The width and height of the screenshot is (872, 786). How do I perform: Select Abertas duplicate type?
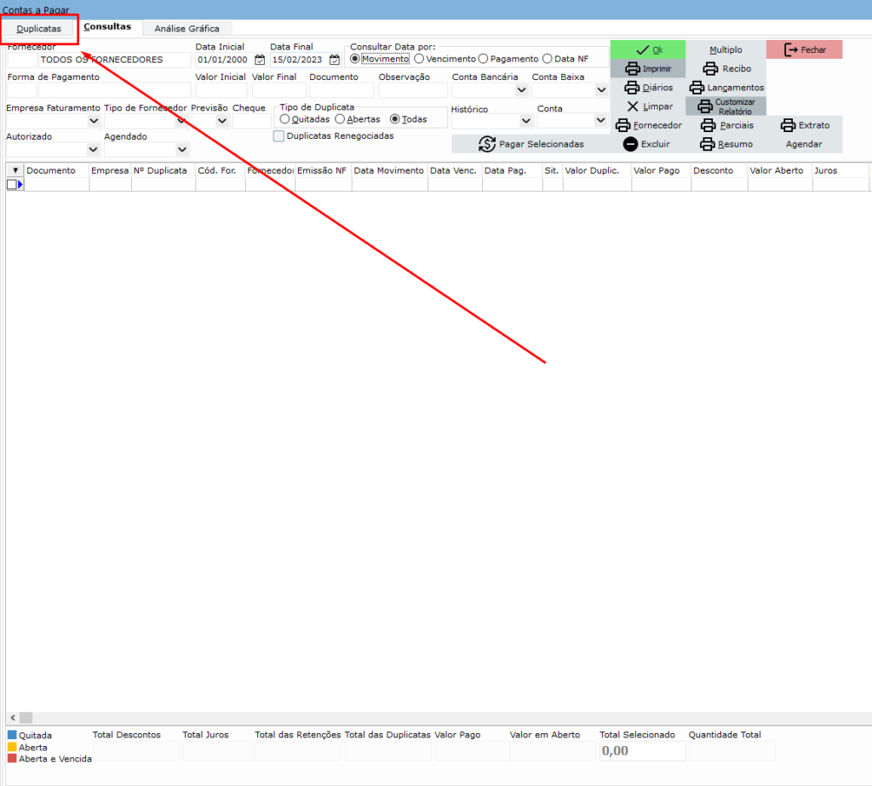click(x=340, y=119)
